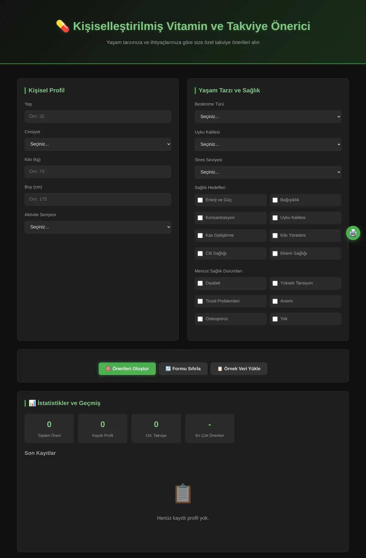366x558 pixels.
Task: Tick the Diyabet health condition
Action: click(x=200, y=283)
